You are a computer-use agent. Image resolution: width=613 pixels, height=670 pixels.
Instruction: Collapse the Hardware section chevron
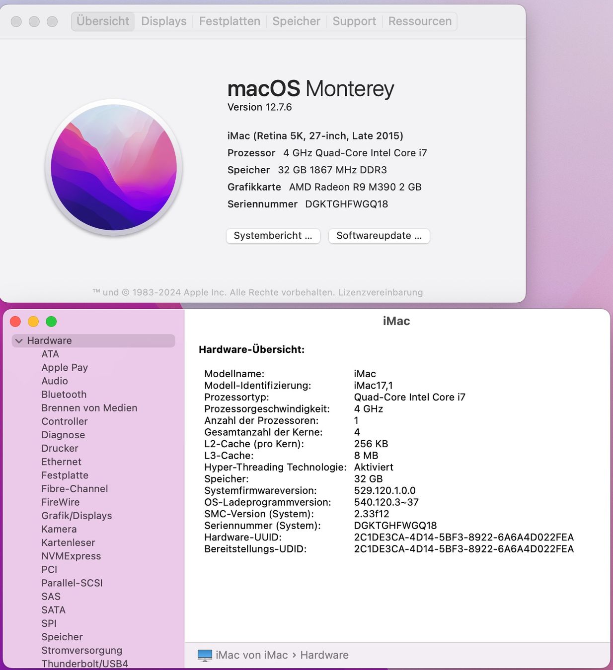point(19,341)
